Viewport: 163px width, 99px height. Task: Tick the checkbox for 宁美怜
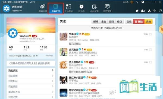coord(151,34)
